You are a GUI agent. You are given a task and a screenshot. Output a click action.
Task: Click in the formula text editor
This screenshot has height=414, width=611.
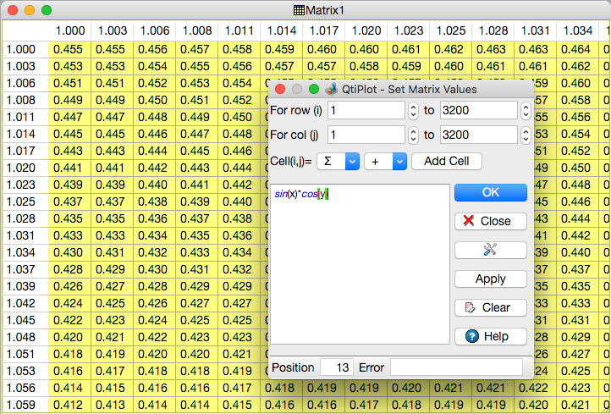tap(358, 271)
